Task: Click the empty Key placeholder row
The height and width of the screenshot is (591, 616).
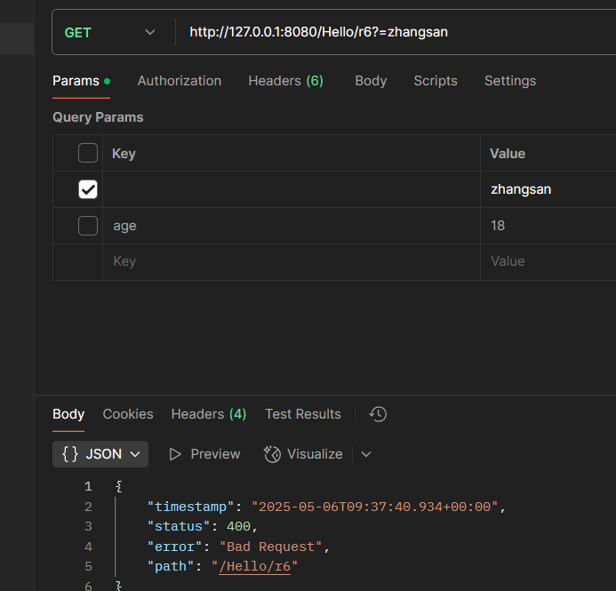Action: [x=291, y=262]
